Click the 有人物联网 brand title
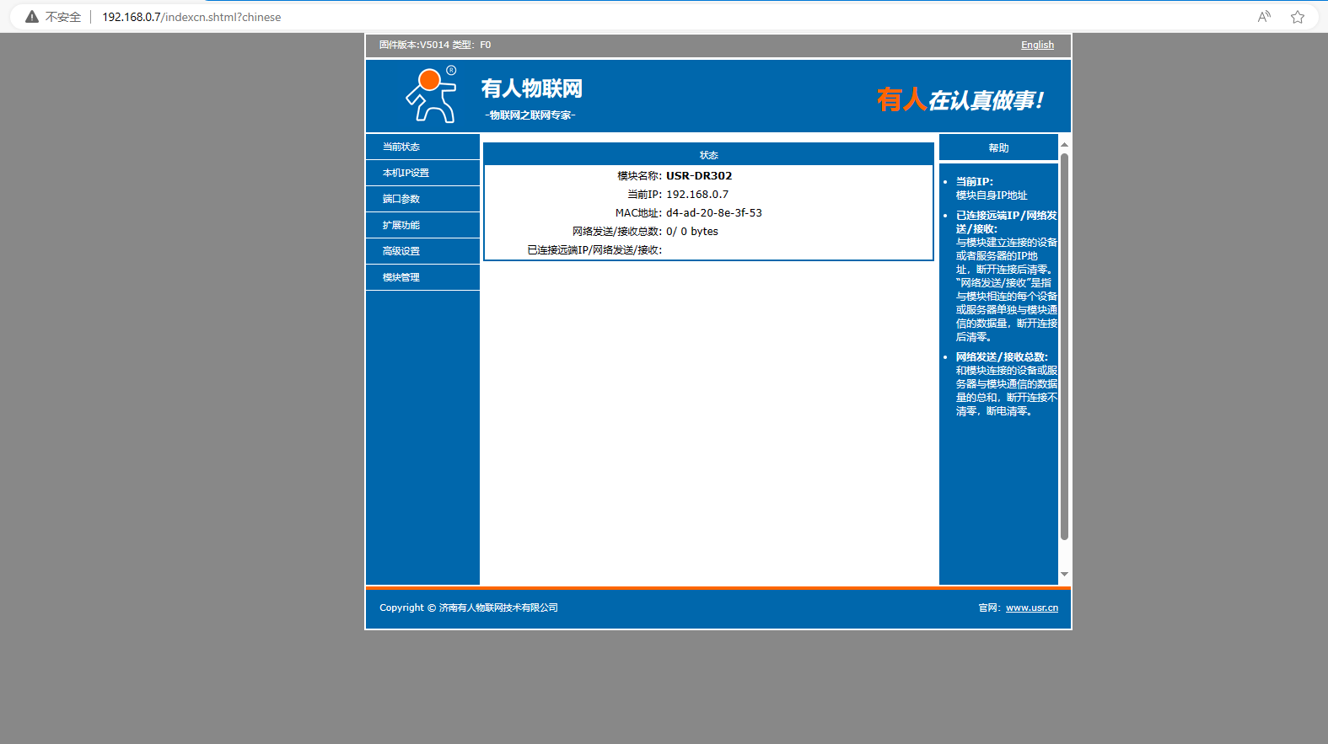Screen dimensions: 1328x744 coord(531,88)
